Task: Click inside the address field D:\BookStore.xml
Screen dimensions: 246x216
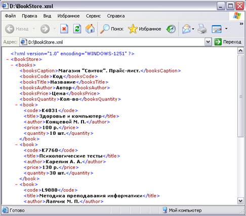Action: click(112, 42)
